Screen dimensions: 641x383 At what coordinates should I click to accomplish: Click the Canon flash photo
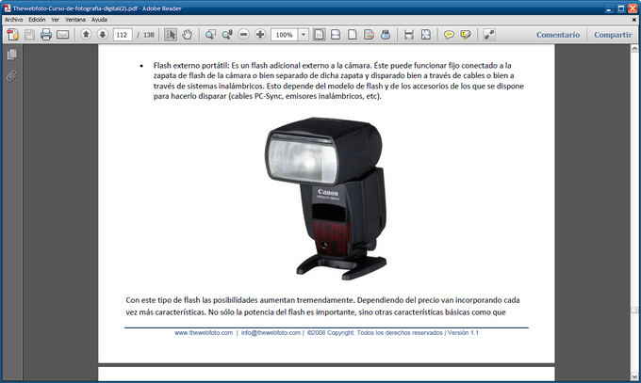click(326, 199)
